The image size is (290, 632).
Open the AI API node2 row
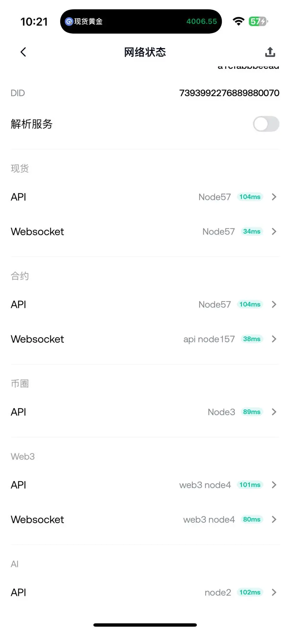click(x=145, y=592)
